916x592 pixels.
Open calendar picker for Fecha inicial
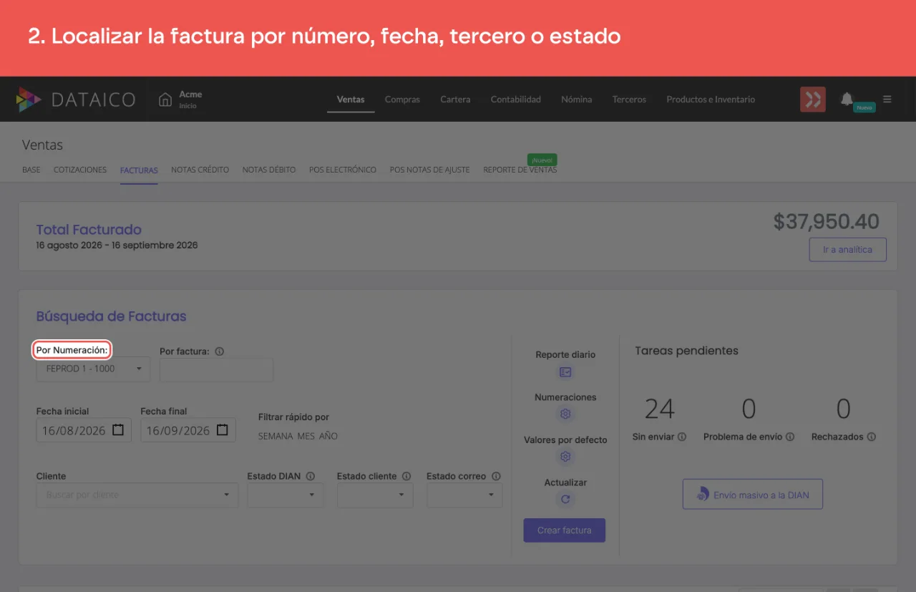point(119,430)
